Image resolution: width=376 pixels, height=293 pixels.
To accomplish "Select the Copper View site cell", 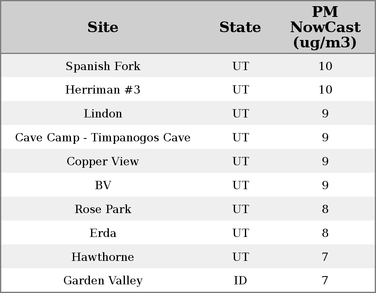I will (x=103, y=162).
